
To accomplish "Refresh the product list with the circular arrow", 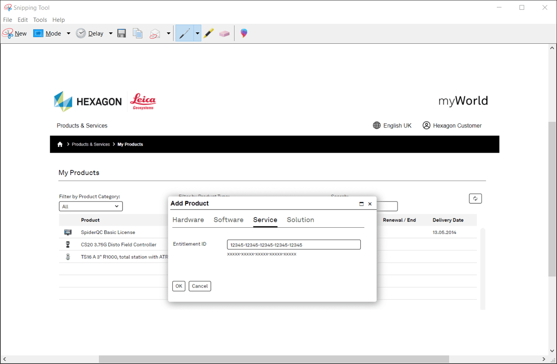I will (x=475, y=198).
